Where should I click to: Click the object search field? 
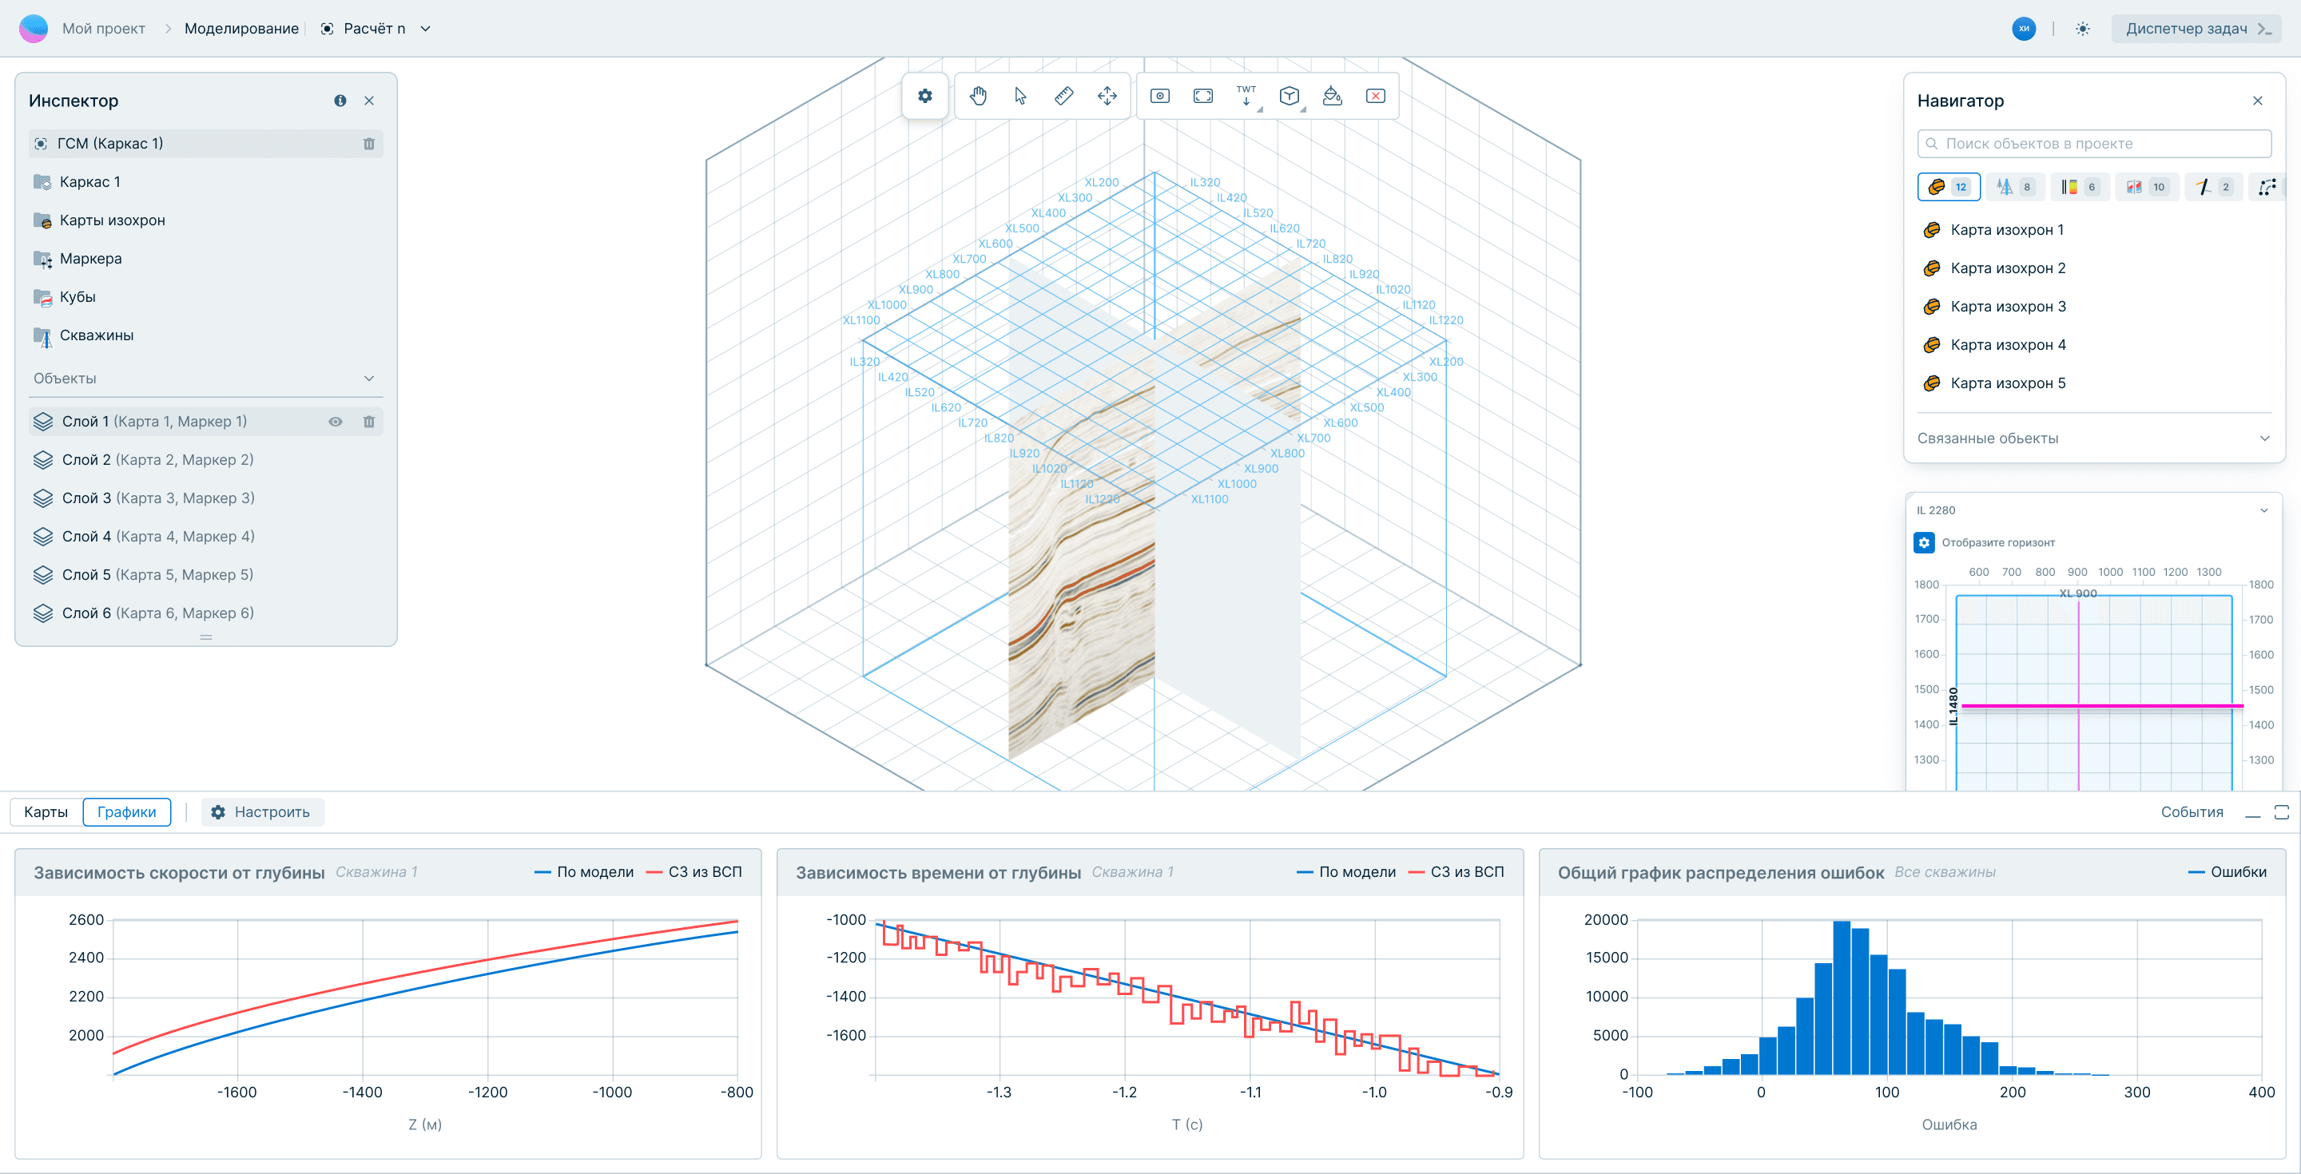(x=2094, y=144)
